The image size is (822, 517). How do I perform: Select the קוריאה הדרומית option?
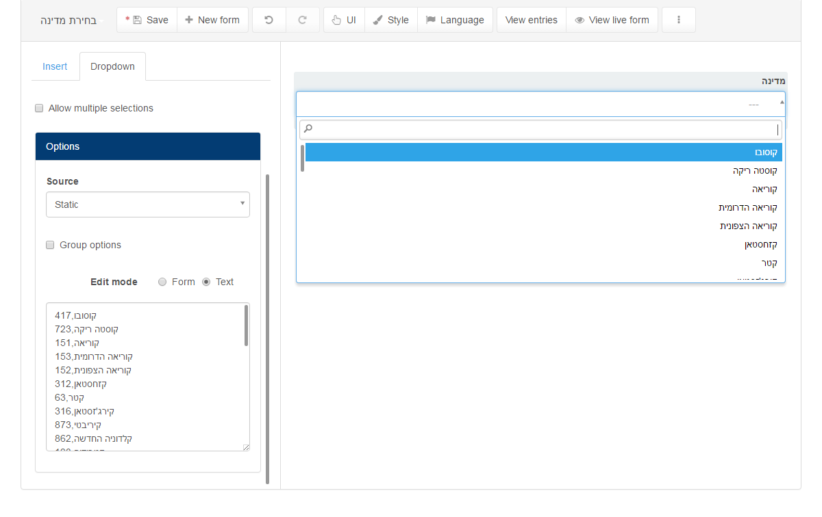[543, 207]
